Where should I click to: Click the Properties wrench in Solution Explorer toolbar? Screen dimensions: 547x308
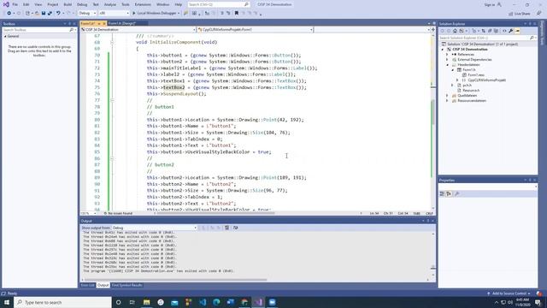pyautogui.click(x=511, y=31)
